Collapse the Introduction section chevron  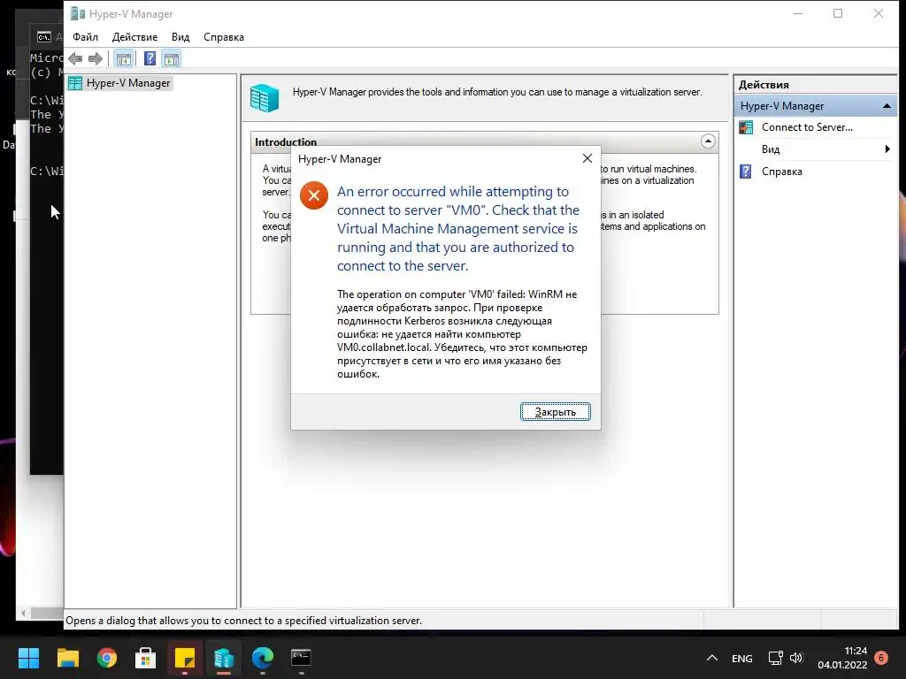(708, 141)
